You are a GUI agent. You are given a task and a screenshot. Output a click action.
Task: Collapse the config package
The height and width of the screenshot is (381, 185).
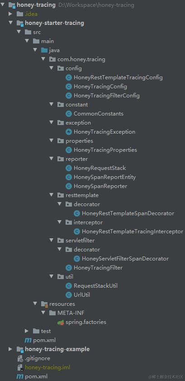coord(51,68)
